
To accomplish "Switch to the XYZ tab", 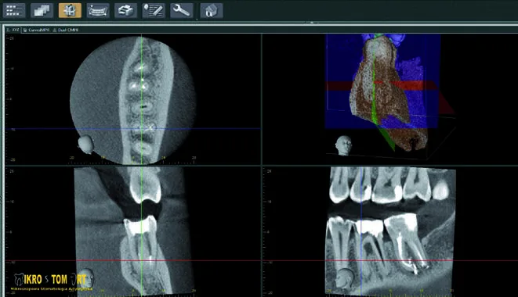I will click(x=13, y=30).
